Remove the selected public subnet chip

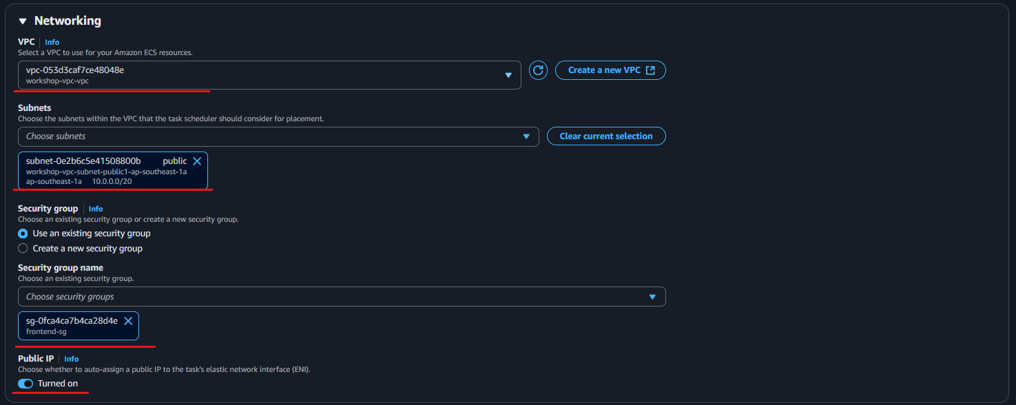197,160
